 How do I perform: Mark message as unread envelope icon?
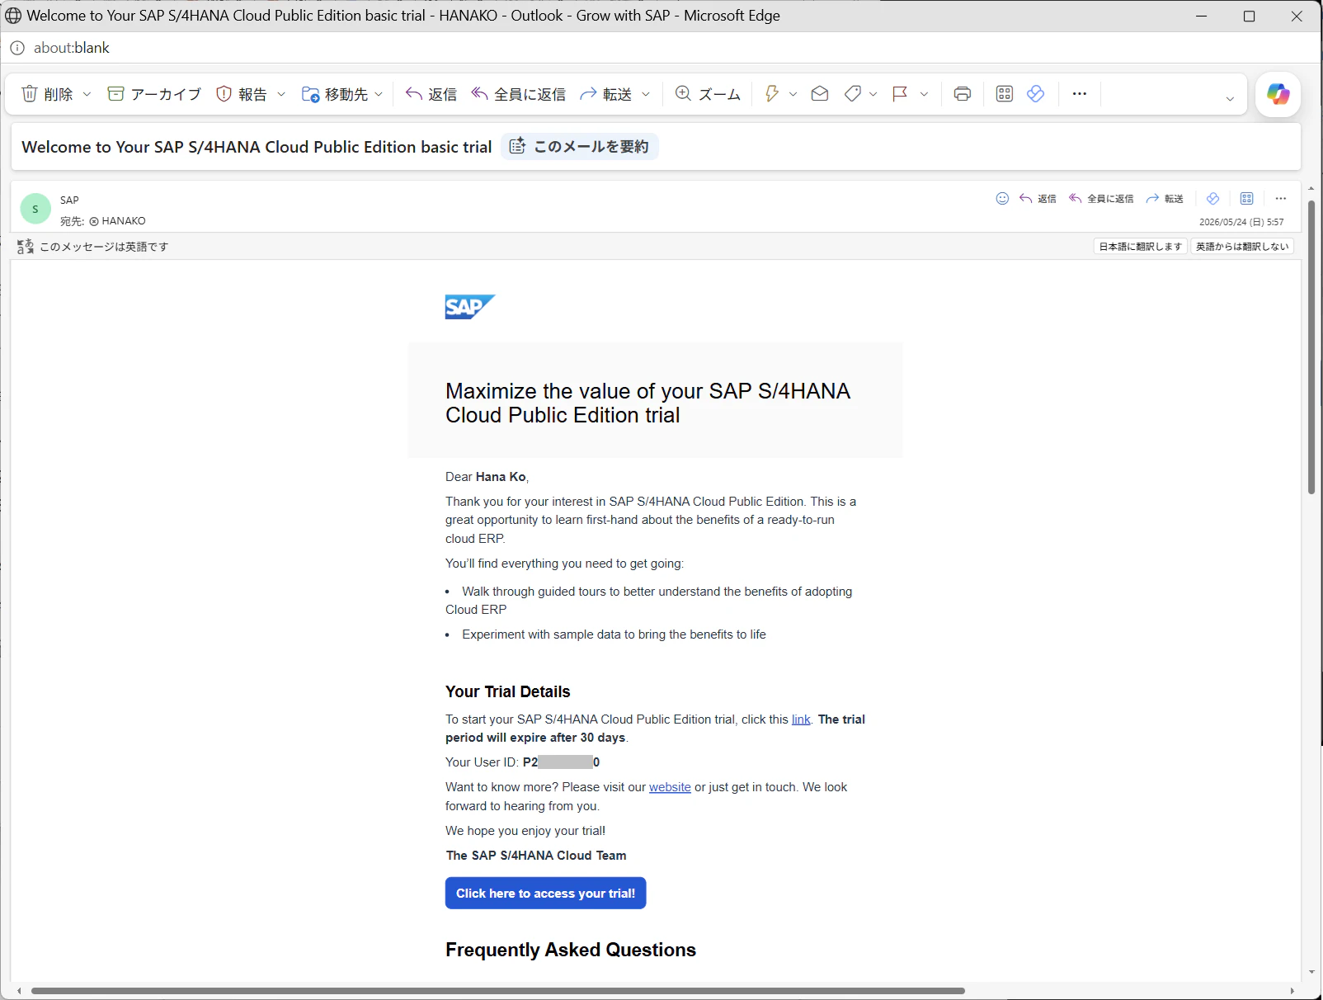tap(820, 94)
